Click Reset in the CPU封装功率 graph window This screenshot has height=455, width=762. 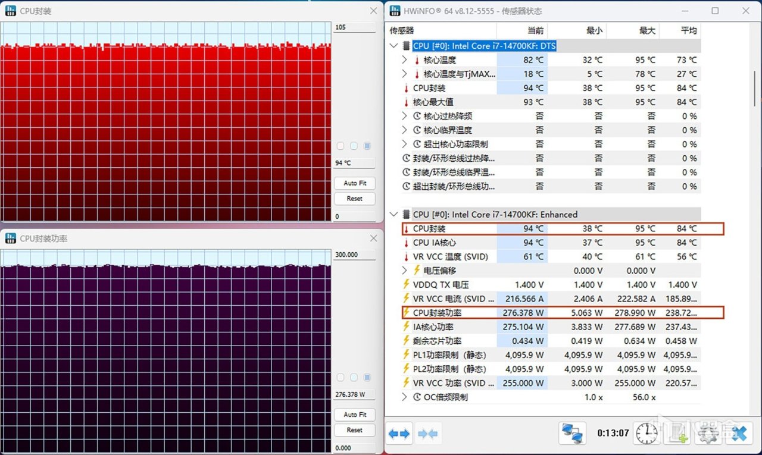pos(354,430)
